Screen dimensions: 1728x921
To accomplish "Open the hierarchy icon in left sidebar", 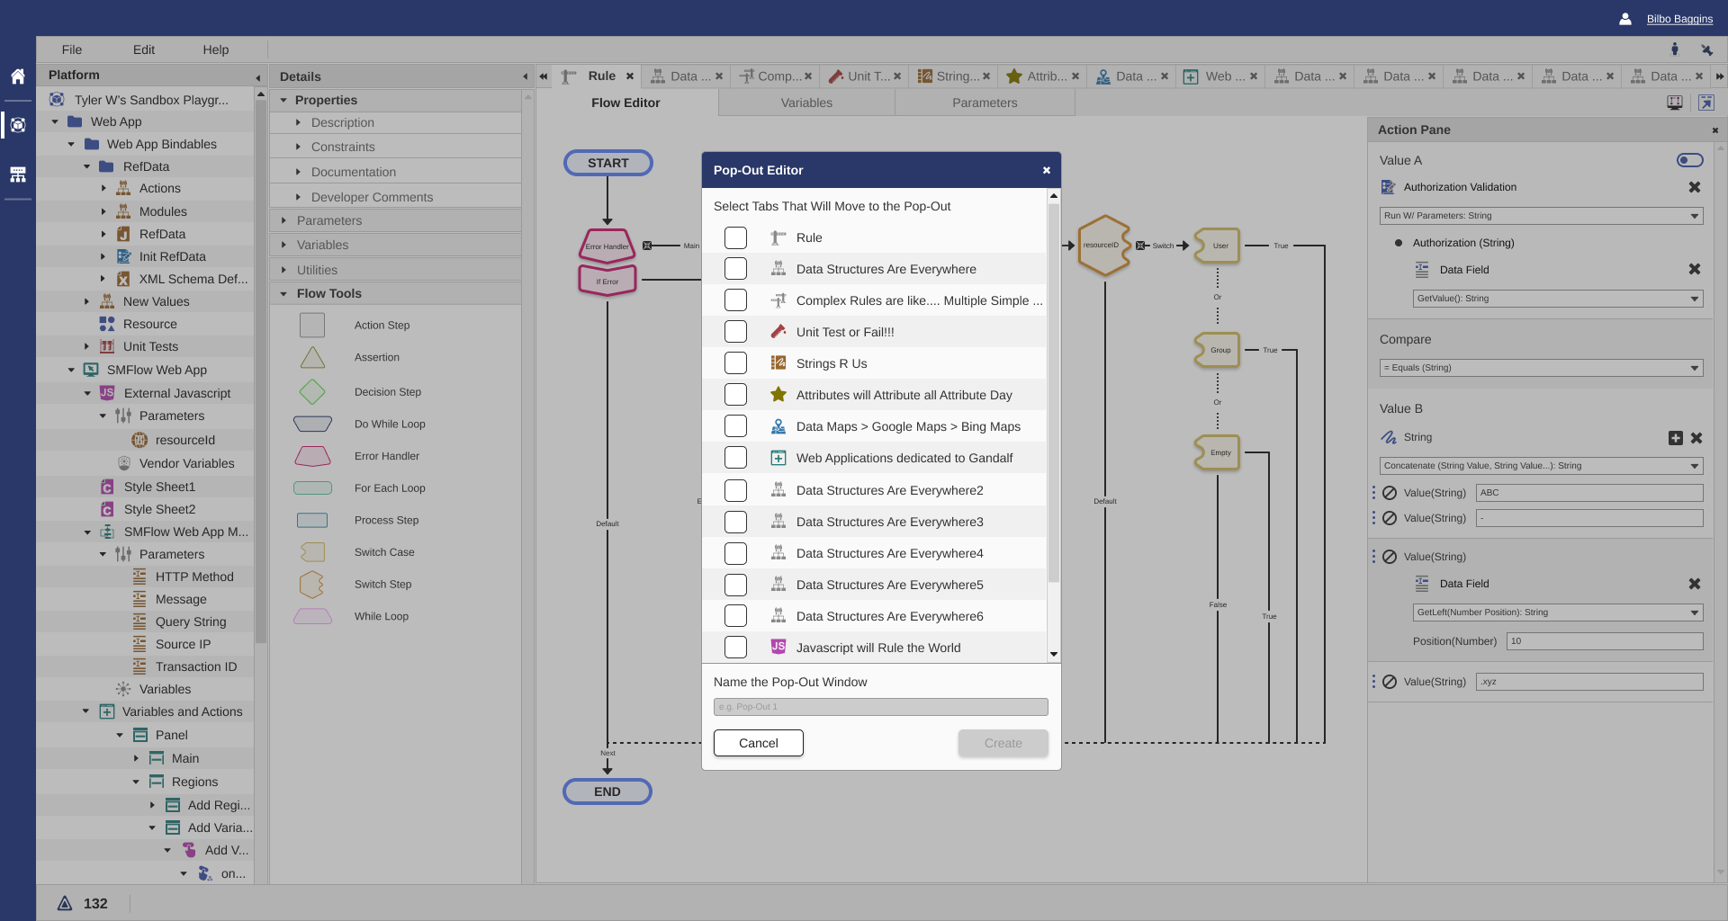I will point(18,174).
